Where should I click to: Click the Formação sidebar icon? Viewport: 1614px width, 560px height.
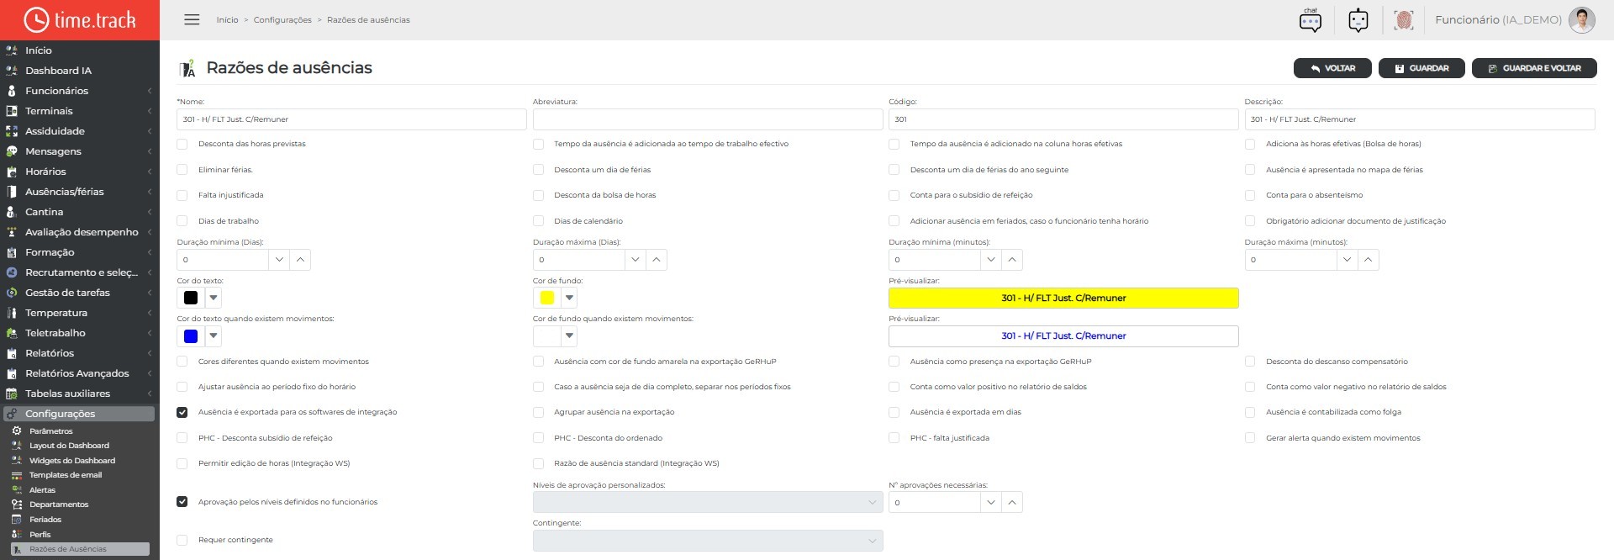(12, 252)
